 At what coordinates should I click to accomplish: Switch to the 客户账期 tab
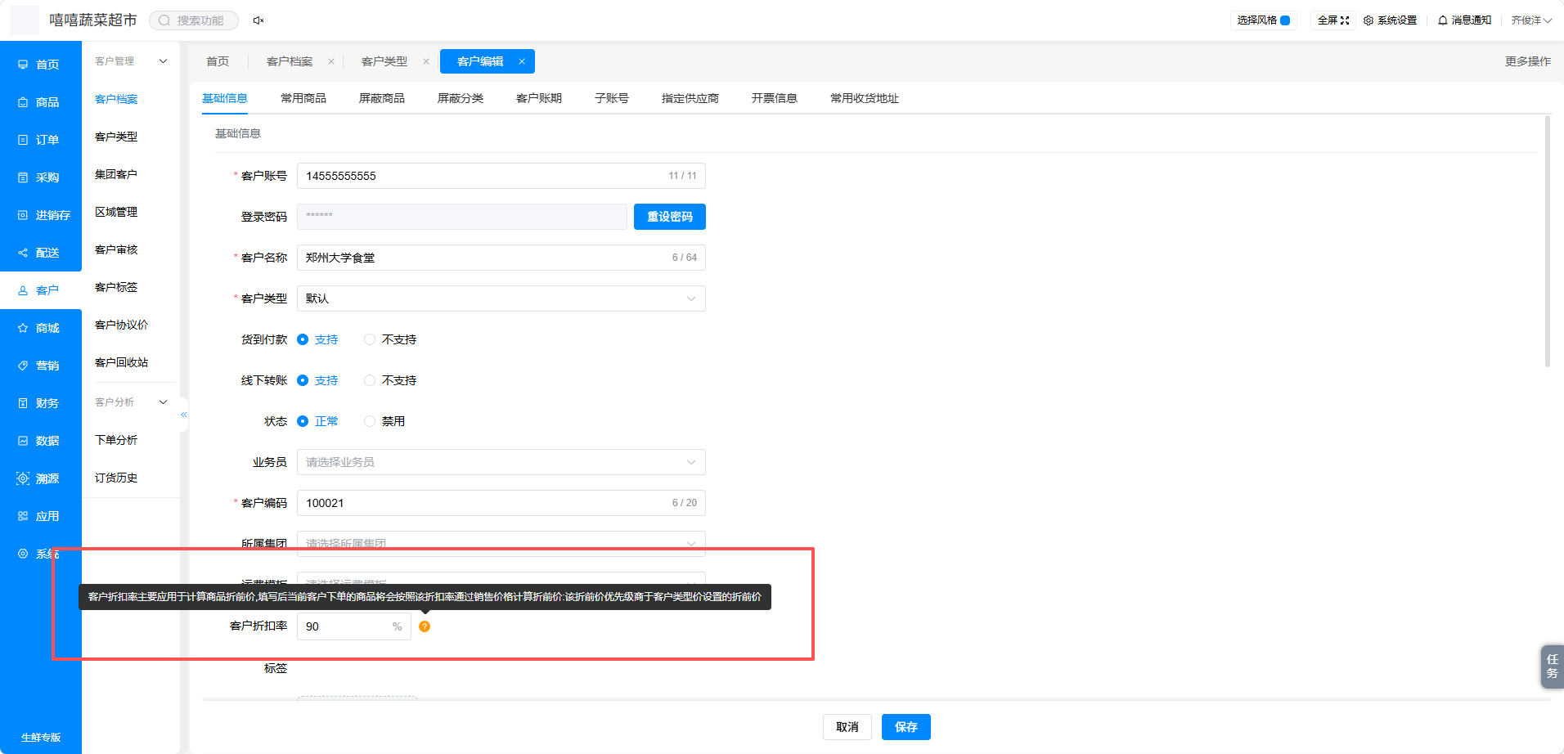coord(539,98)
